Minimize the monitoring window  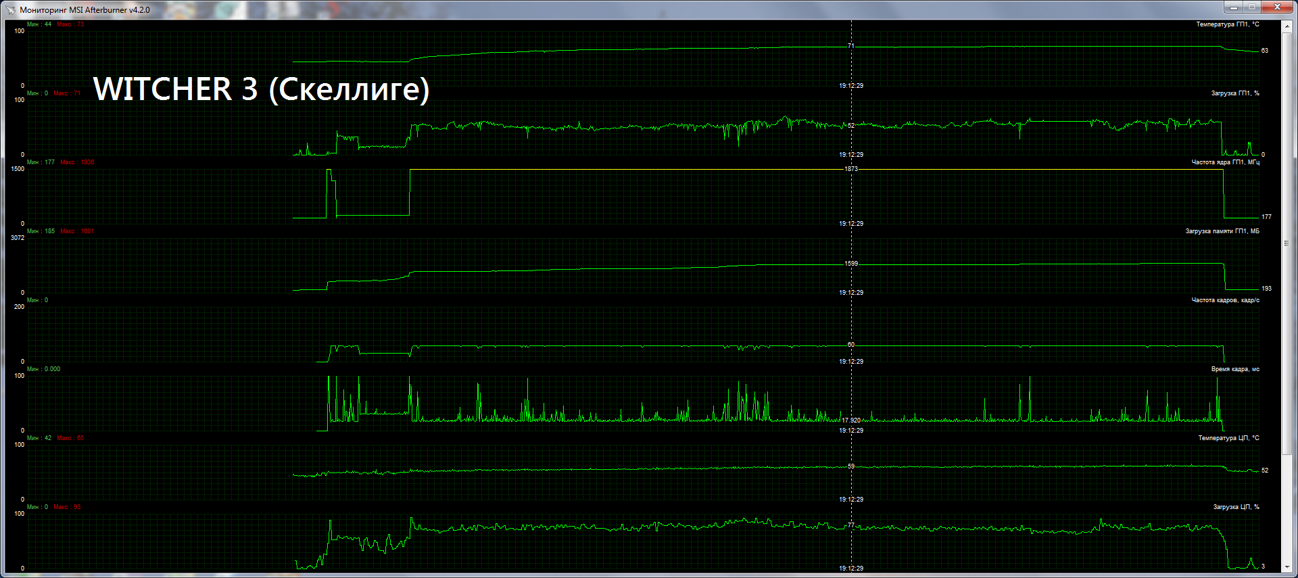(1233, 7)
